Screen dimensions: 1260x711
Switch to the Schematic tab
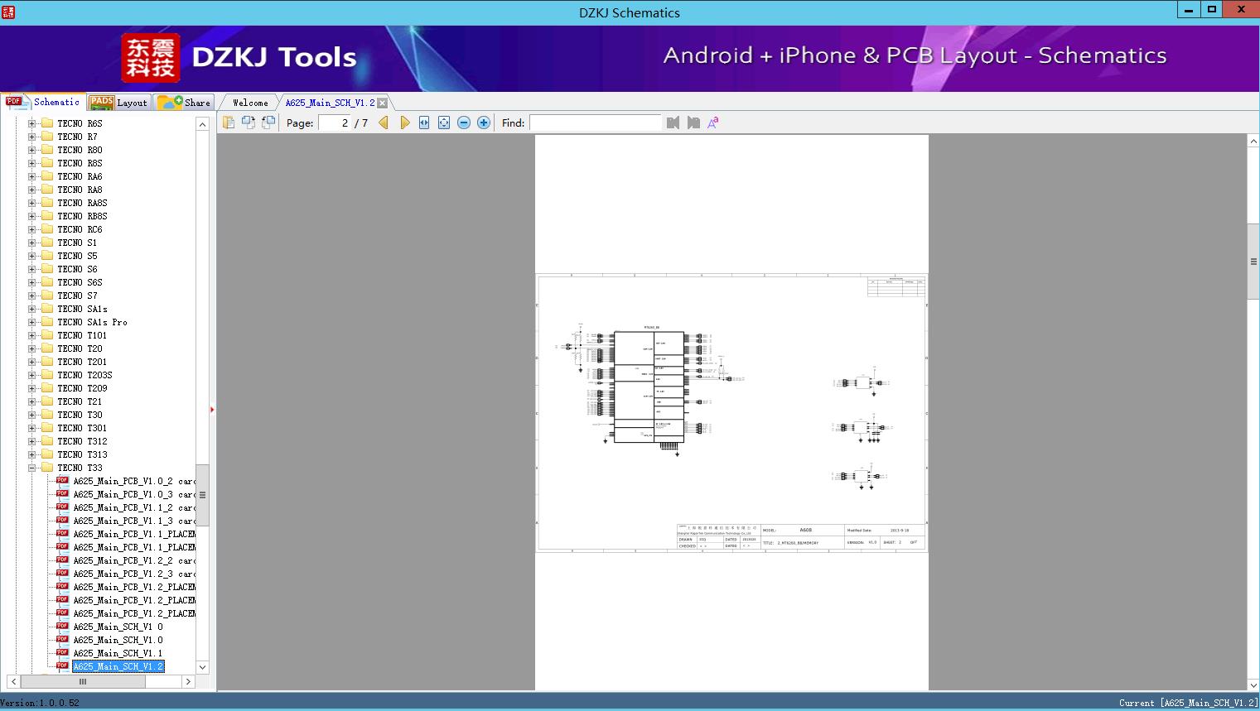(x=43, y=102)
